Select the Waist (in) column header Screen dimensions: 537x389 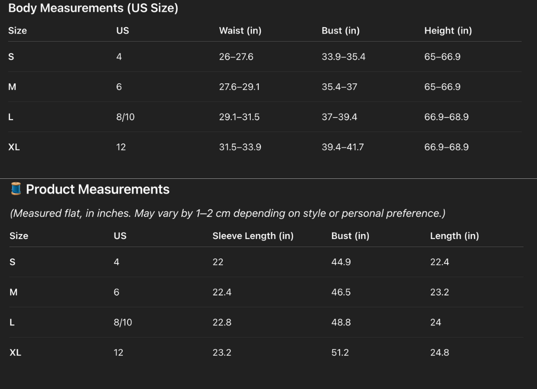(240, 31)
